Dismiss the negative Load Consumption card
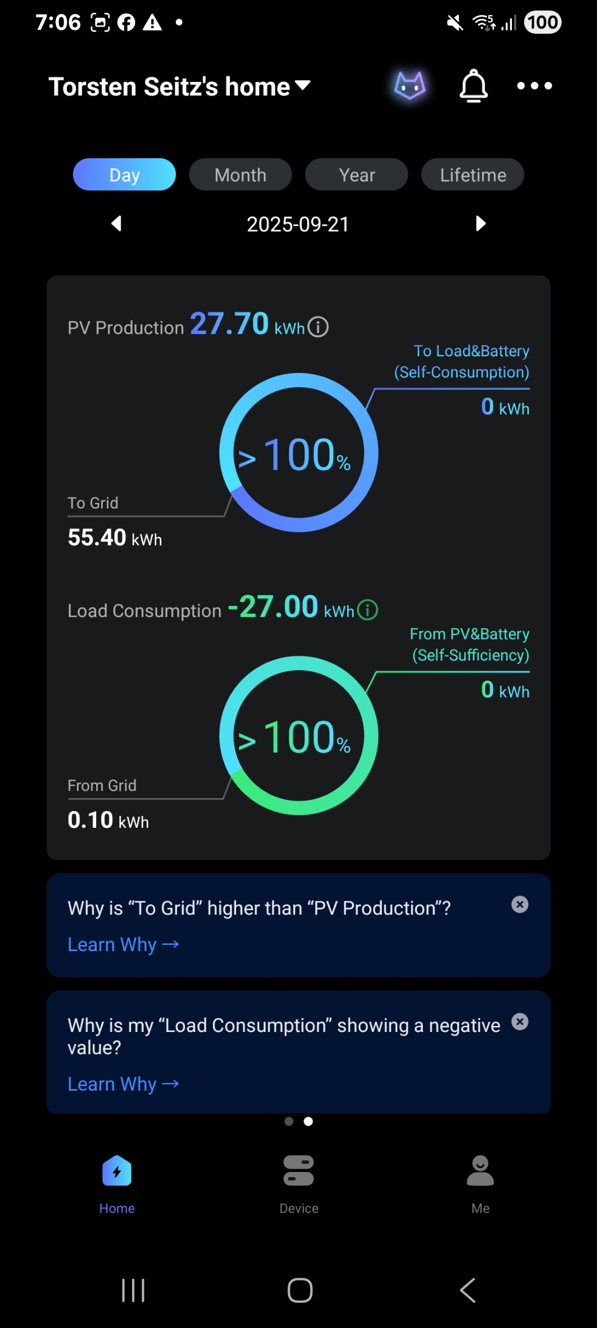This screenshot has width=597, height=1328. (x=520, y=1021)
